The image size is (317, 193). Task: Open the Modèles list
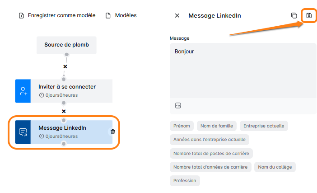coord(121,16)
